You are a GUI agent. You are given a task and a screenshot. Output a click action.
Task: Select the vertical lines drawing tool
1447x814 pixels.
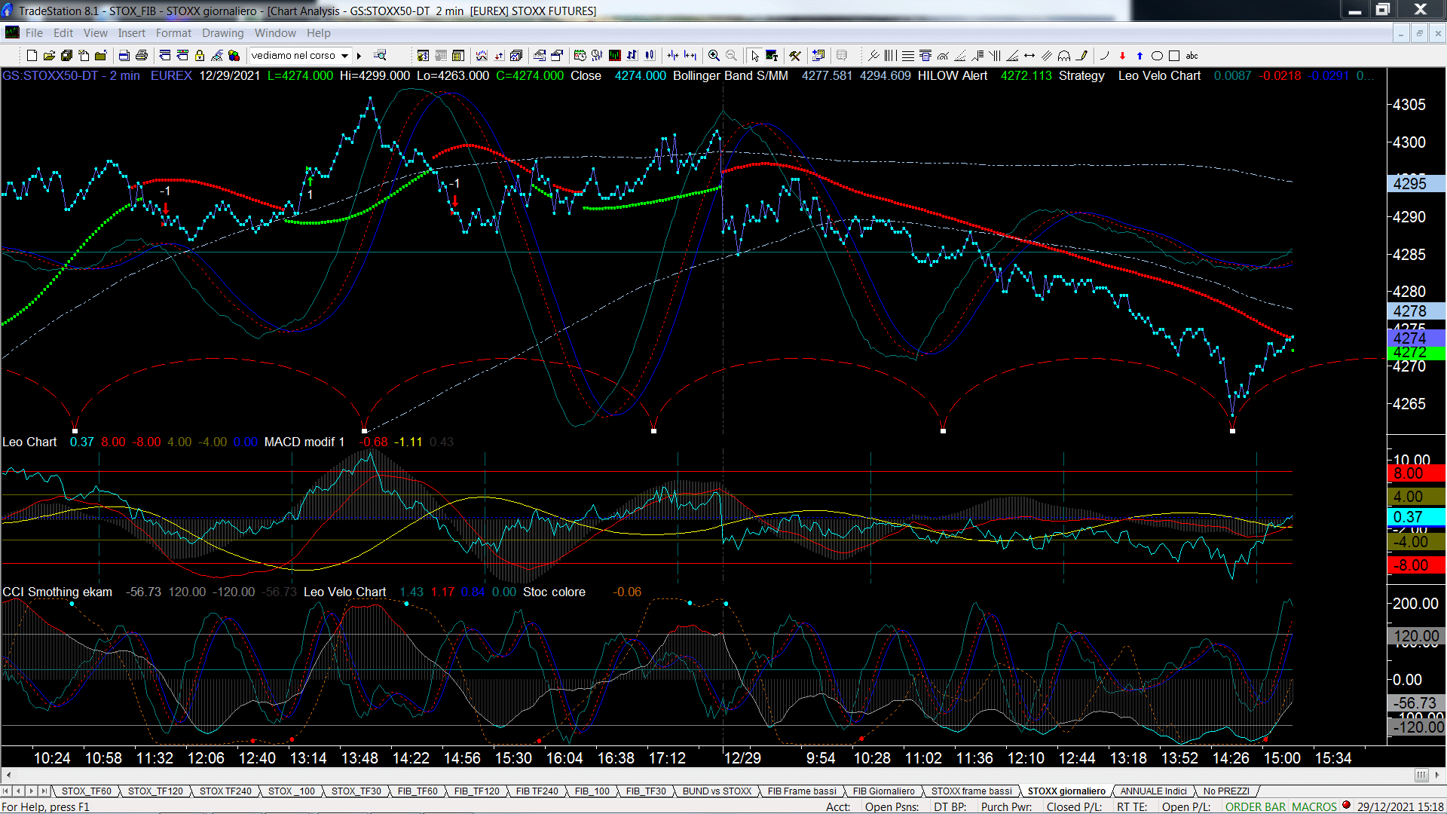pos(891,56)
